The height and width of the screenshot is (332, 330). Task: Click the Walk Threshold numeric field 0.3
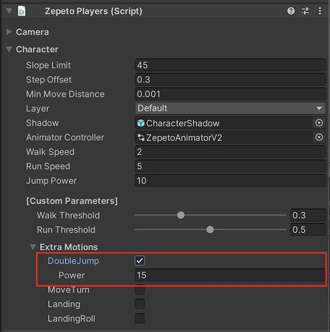(308, 215)
